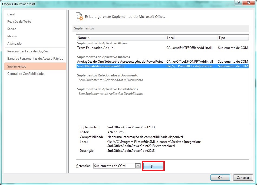Click the Suplementos gear icon at top
The width and height of the screenshot is (257, 185).
coord(79,16)
